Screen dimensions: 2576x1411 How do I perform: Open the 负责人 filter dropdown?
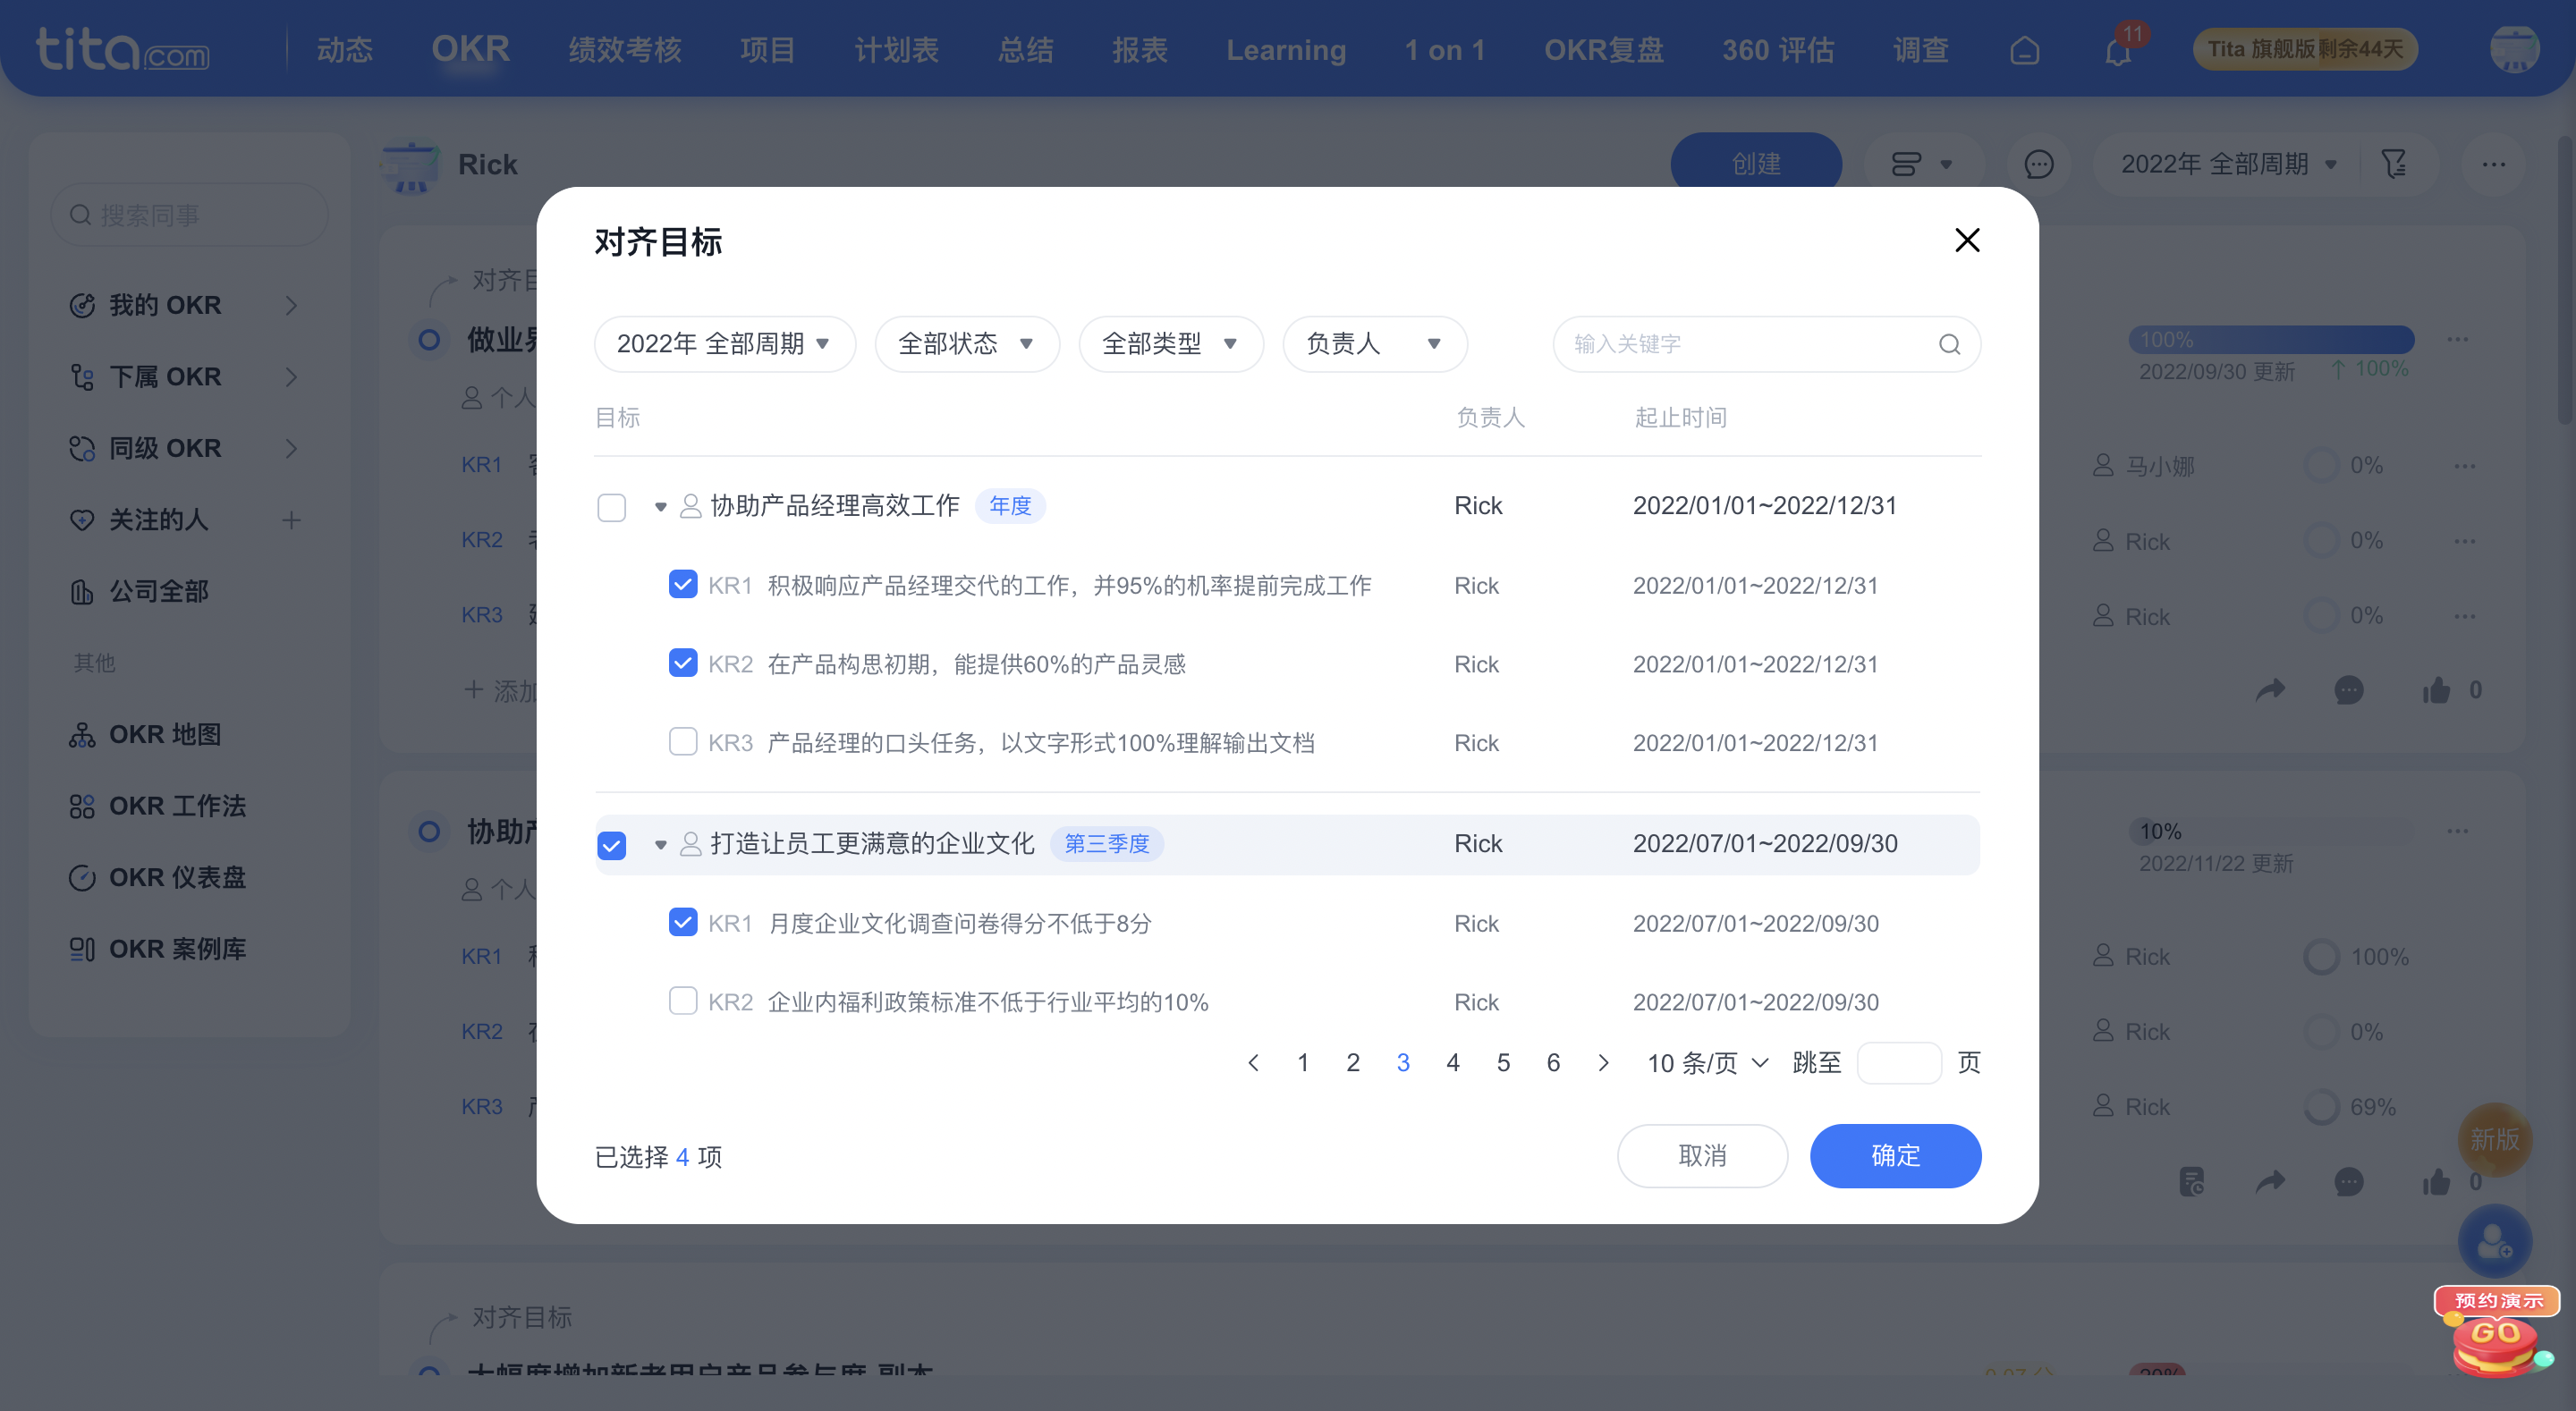click(x=1374, y=344)
